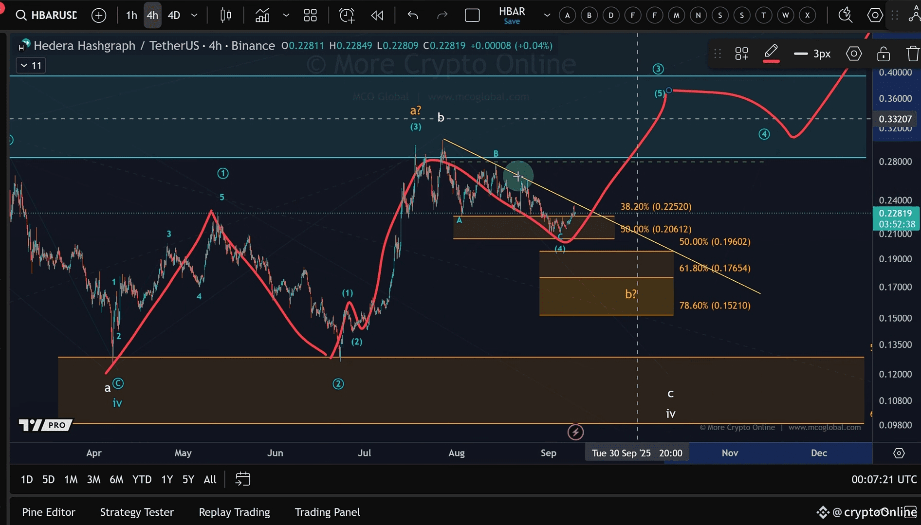921x525 pixels.
Task: Click the Hedera Hashgraph / TetherUS title
Action: pyautogui.click(x=116, y=46)
